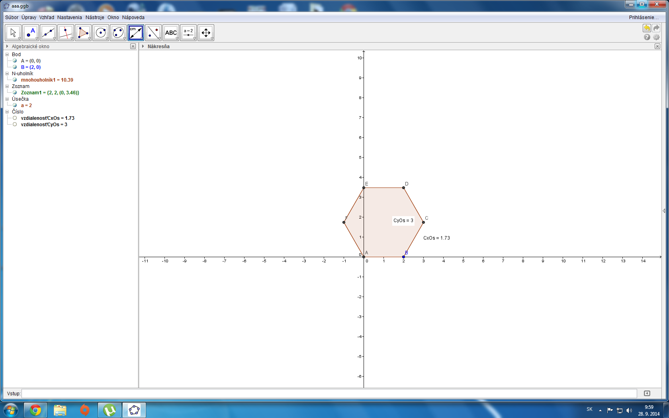Select the a=2 Slider tool

tap(188, 33)
